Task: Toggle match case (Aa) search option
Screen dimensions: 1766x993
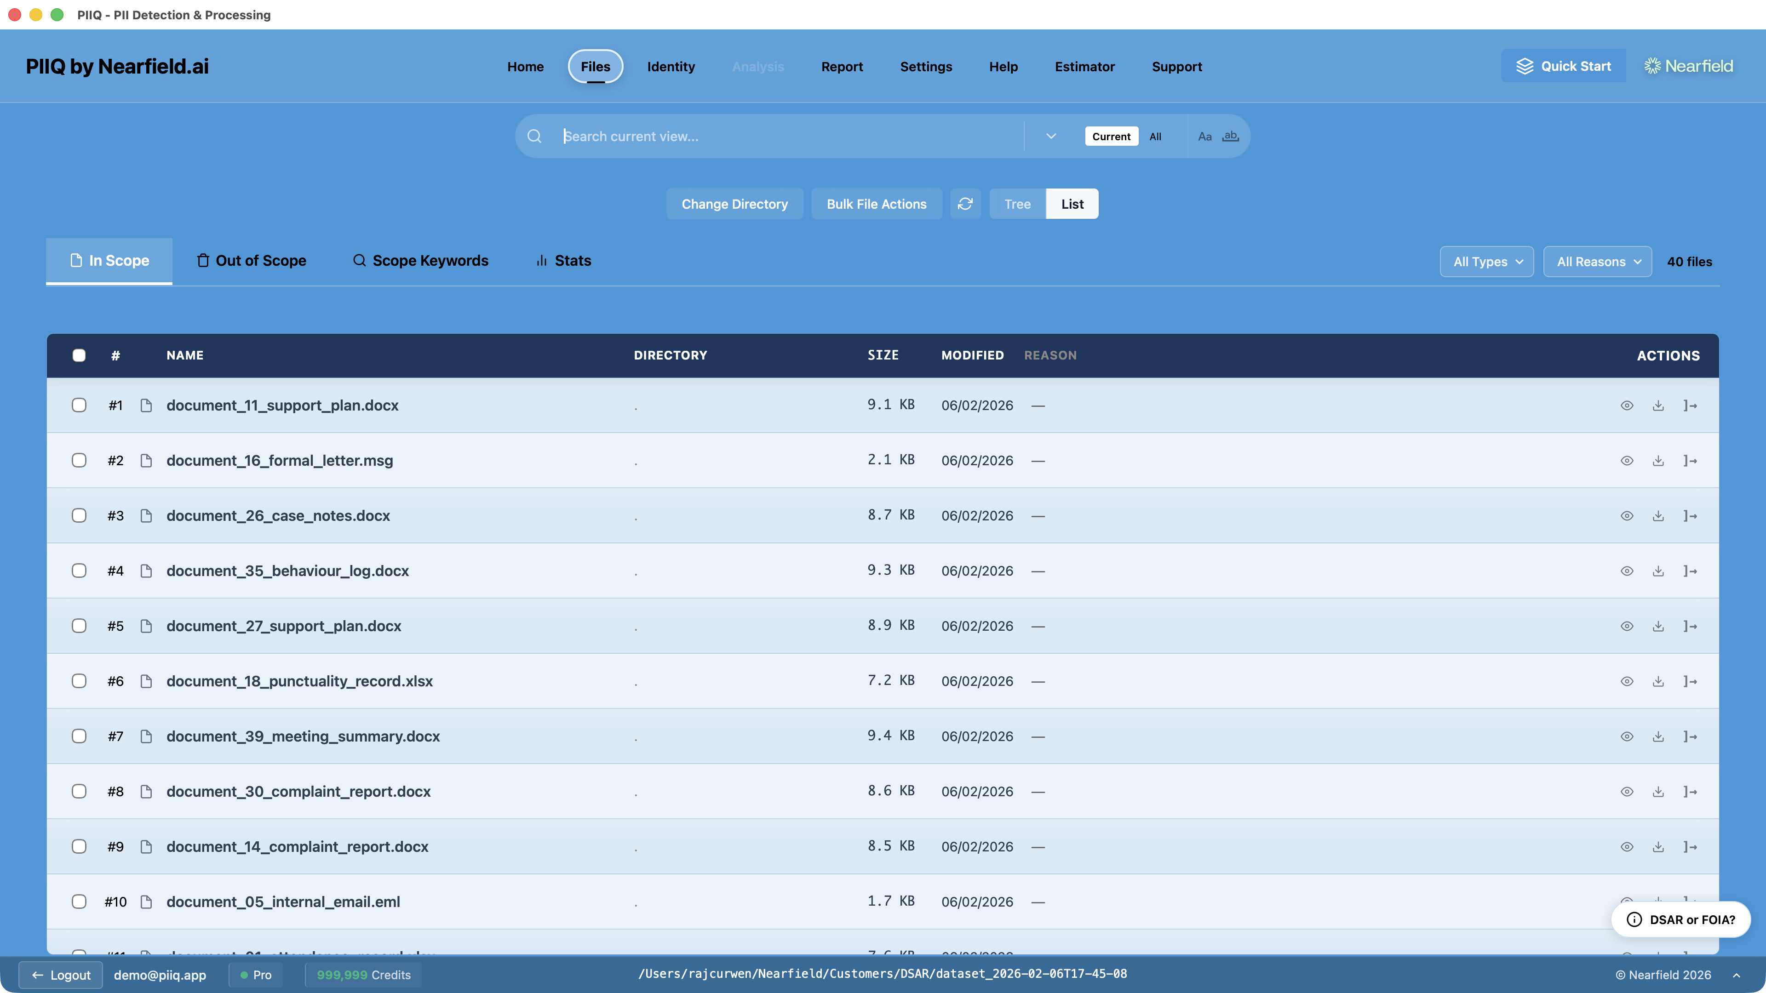Action: pos(1204,137)
